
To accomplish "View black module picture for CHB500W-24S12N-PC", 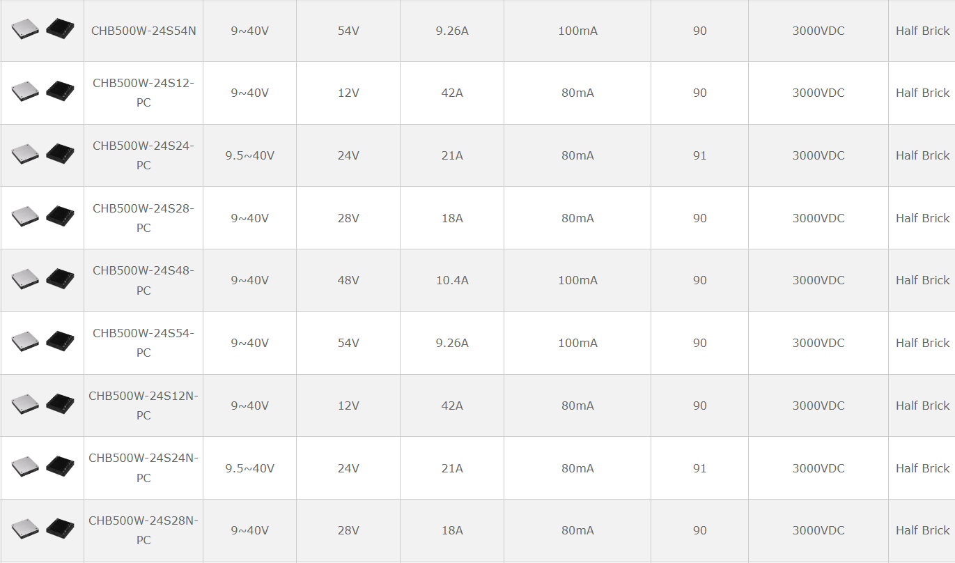I will (x=60, y=404).
